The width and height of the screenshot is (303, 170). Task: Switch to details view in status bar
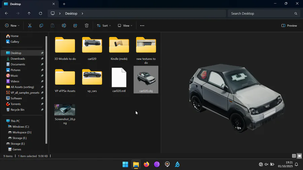click(294, 156)
